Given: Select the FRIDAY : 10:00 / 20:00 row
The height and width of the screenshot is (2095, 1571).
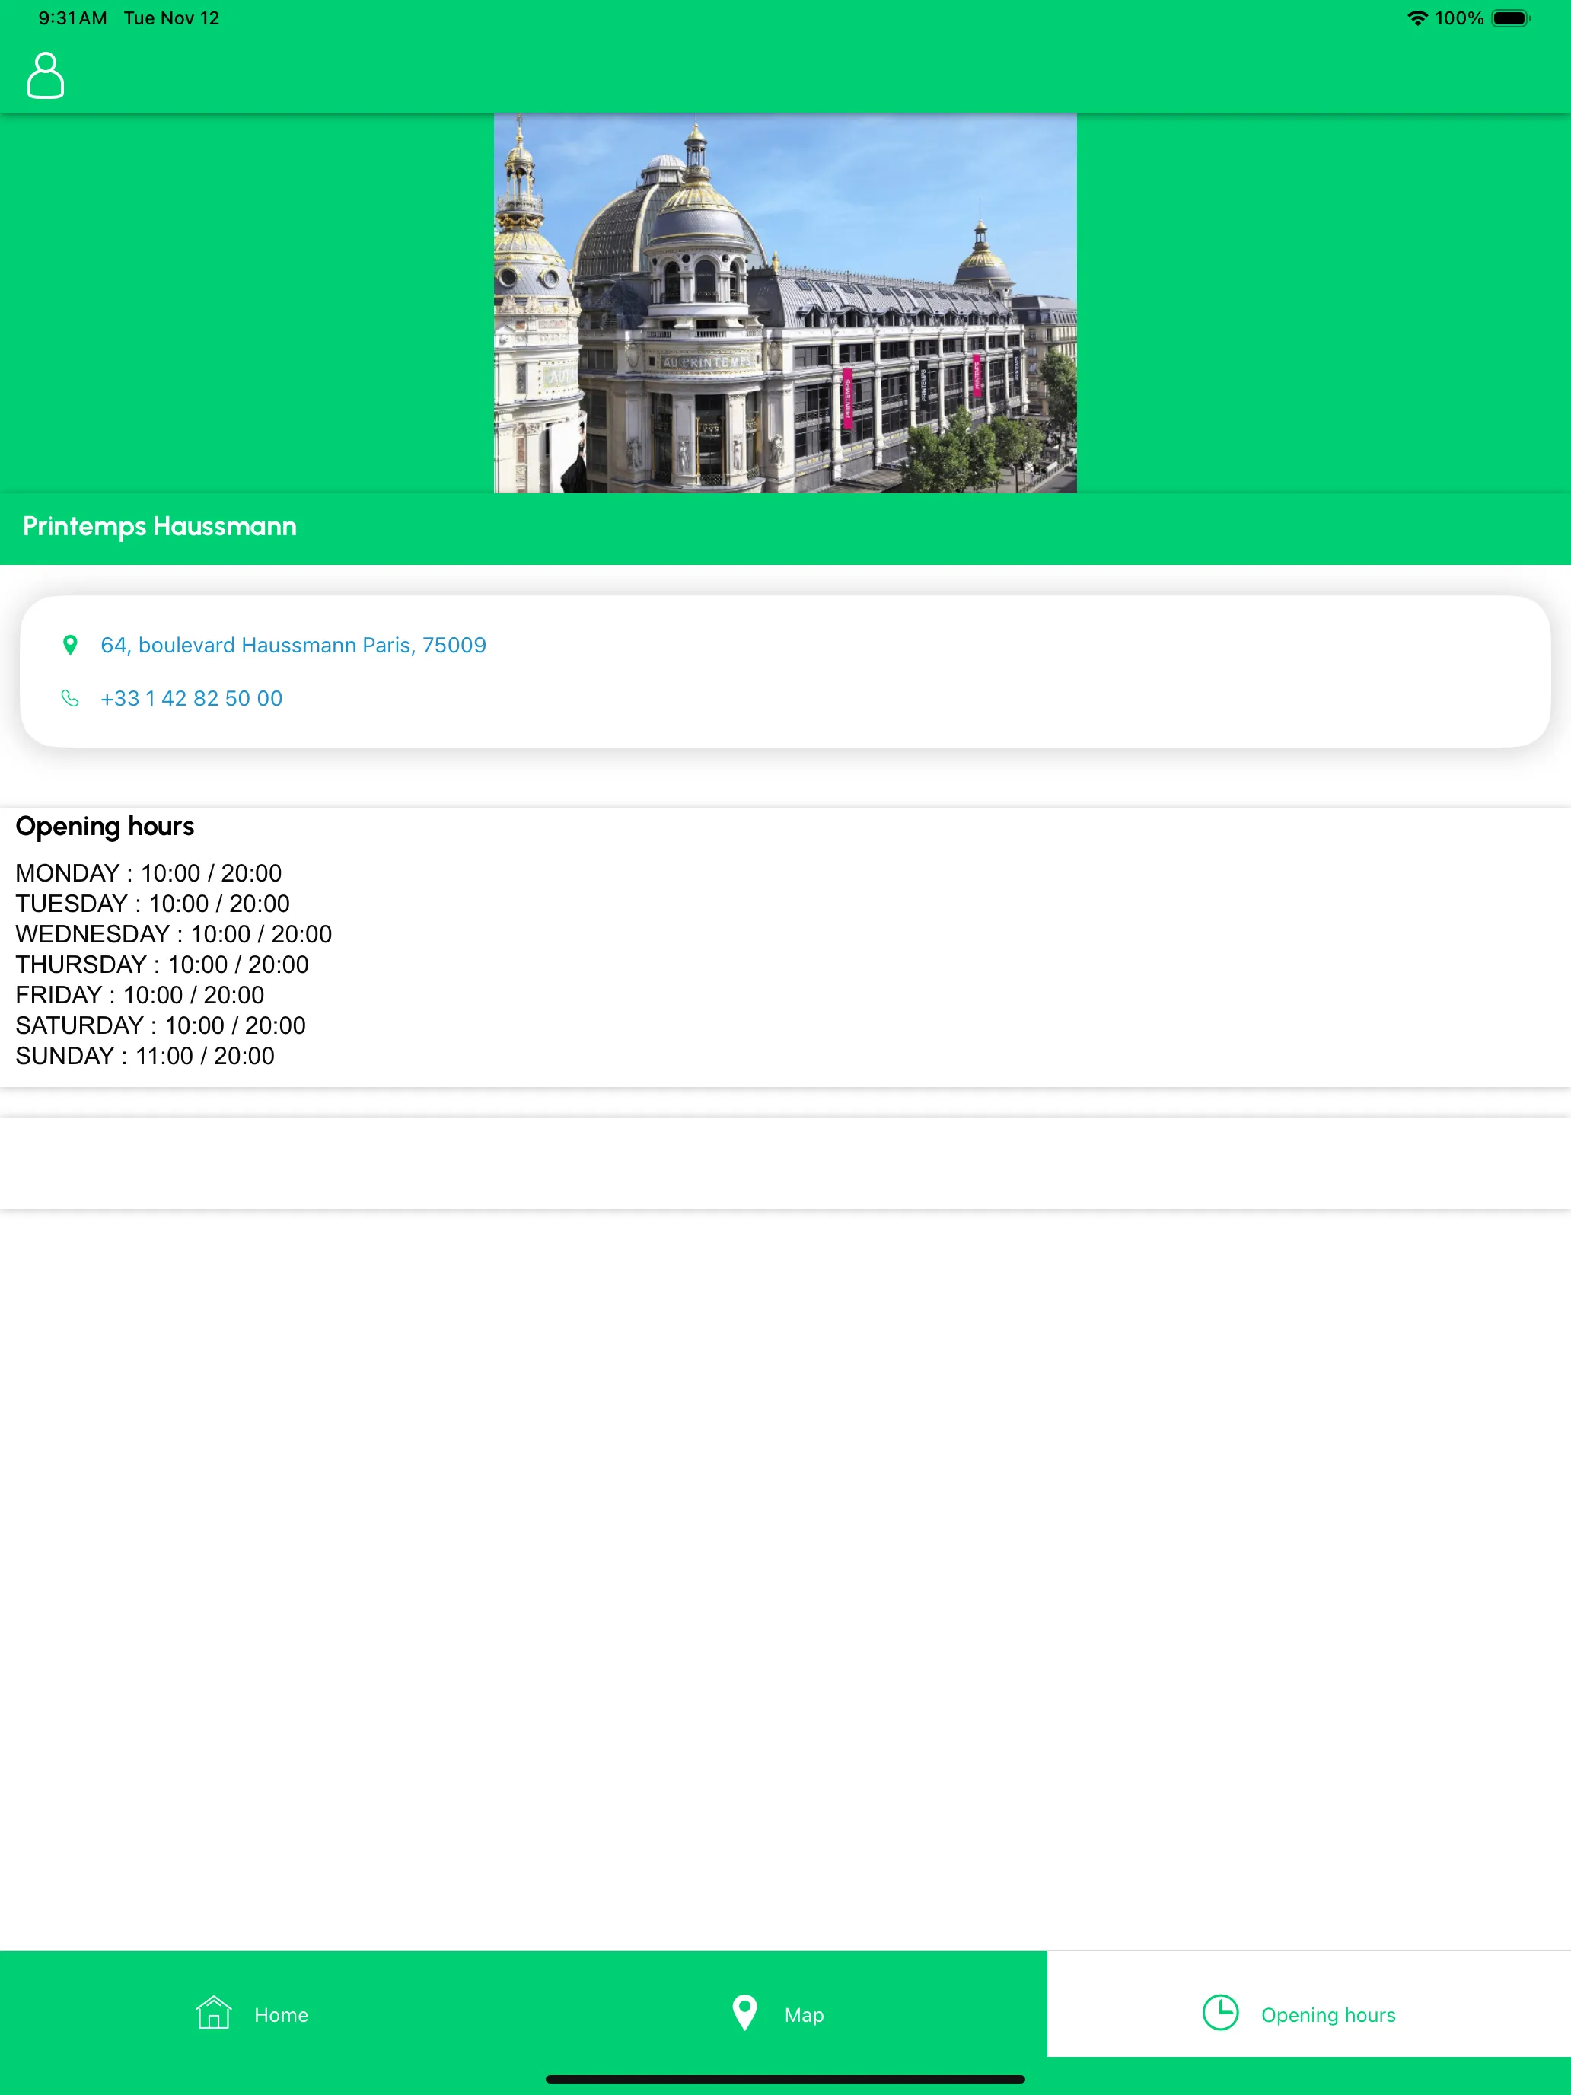Looking at the screenshot, I should click(140, 994).
